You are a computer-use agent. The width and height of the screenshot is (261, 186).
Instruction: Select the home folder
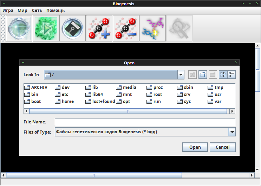[64, 102]
